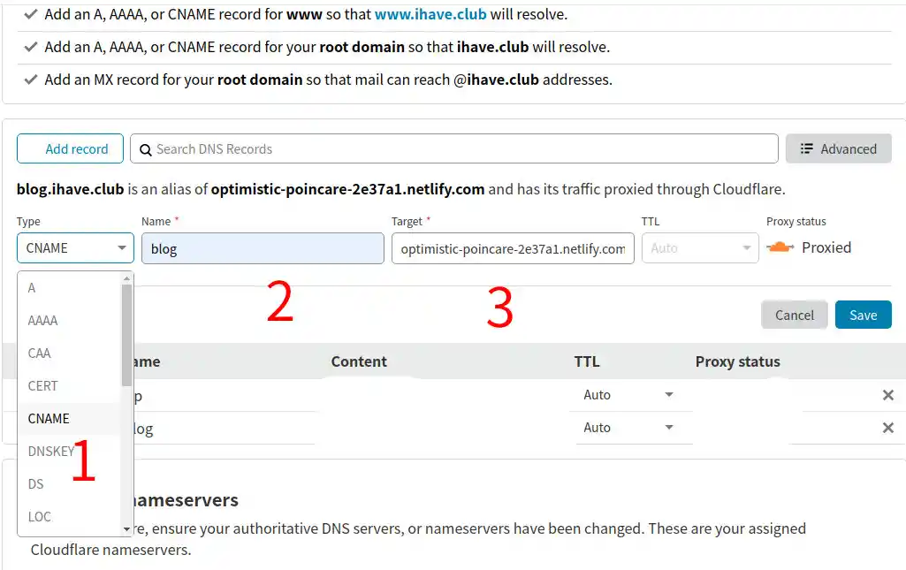Click the checkmark beside the MX record instruction
Viewport: 906px width, 570px height.
(x=32, y=79)
